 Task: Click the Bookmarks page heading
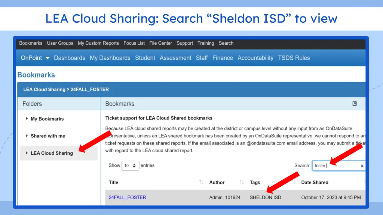click(36, 75)
